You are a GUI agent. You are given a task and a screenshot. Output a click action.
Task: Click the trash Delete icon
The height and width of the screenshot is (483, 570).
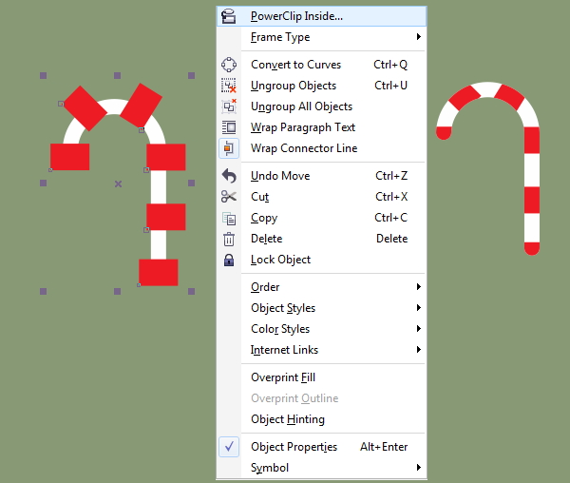229,239
